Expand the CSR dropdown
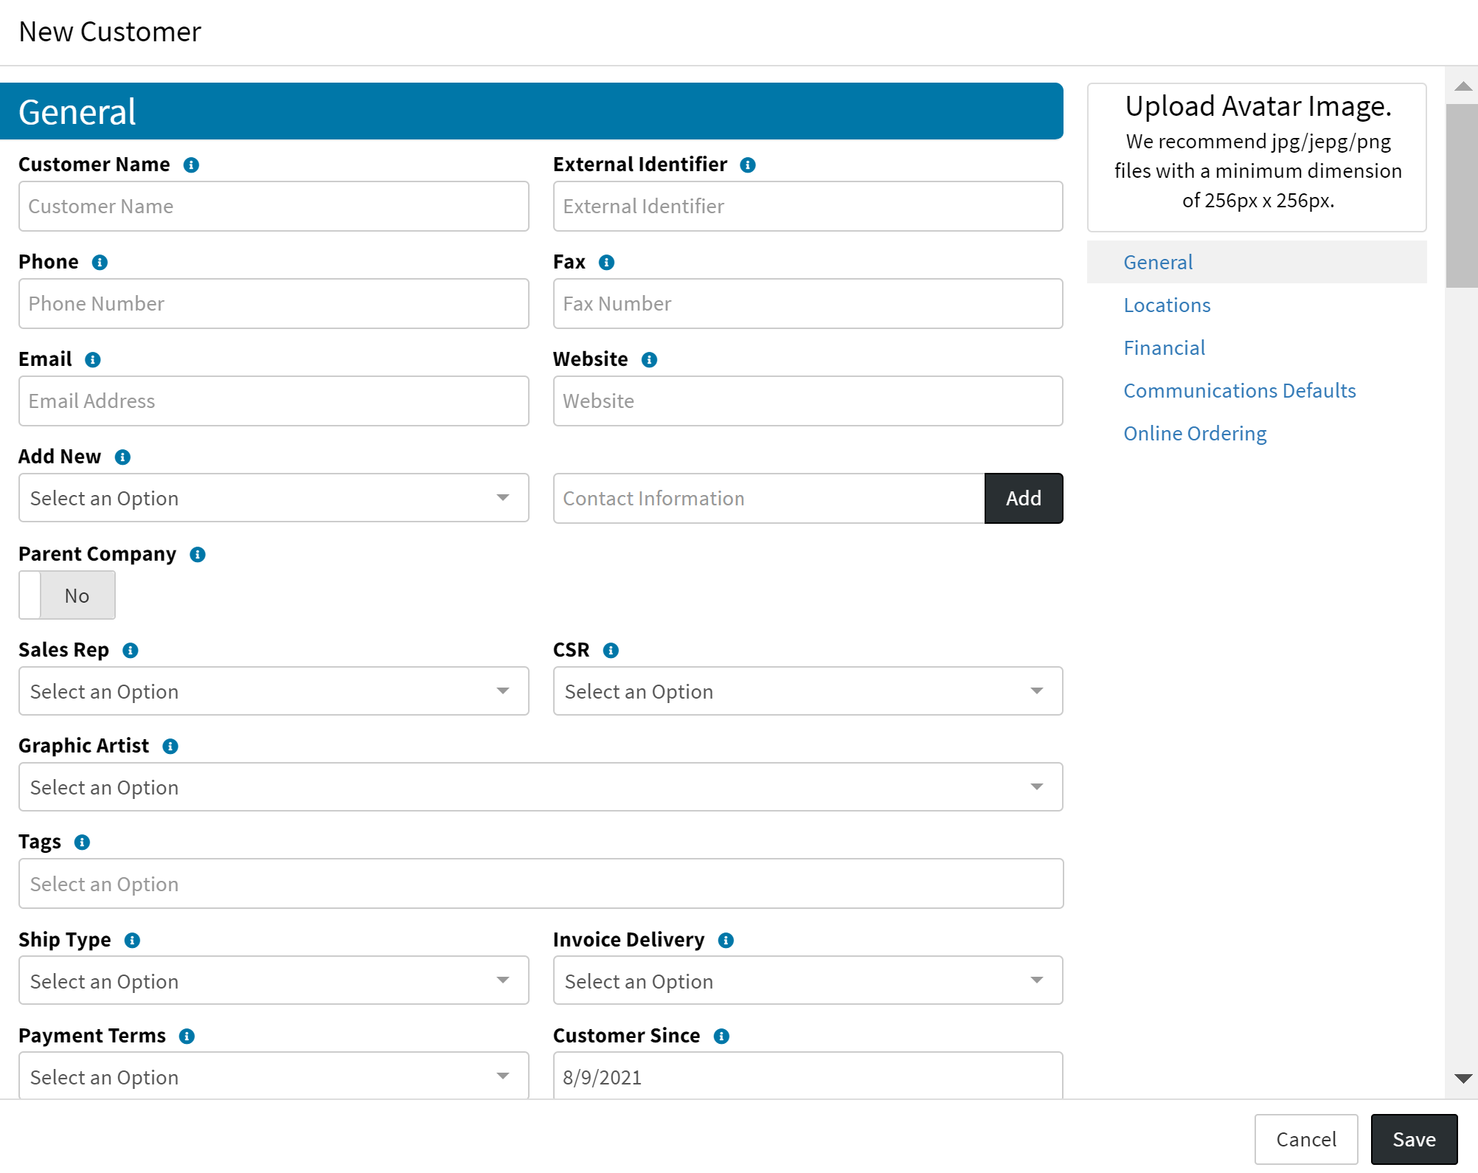1478x1173 pixels. [808, 691]
